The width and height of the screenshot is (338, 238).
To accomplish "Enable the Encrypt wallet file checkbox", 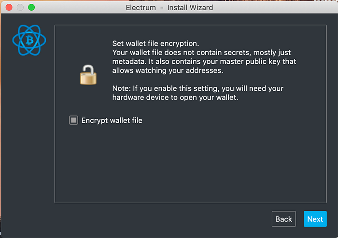I will [73, 120].
